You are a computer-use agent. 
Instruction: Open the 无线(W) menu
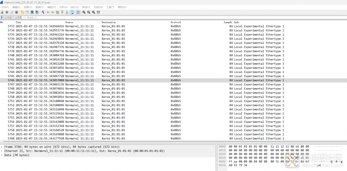tap(98, 7)
